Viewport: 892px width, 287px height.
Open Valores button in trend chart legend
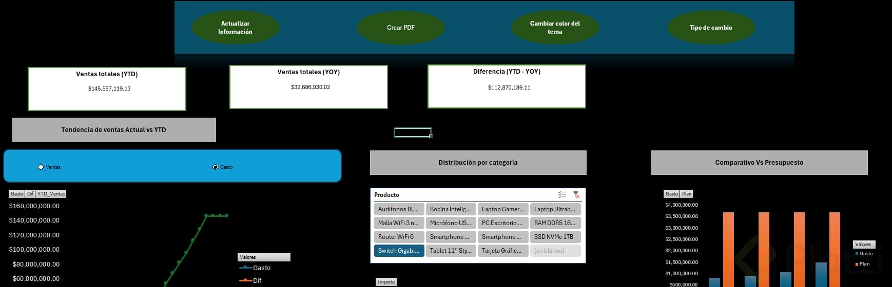click(x=264, y=257)
